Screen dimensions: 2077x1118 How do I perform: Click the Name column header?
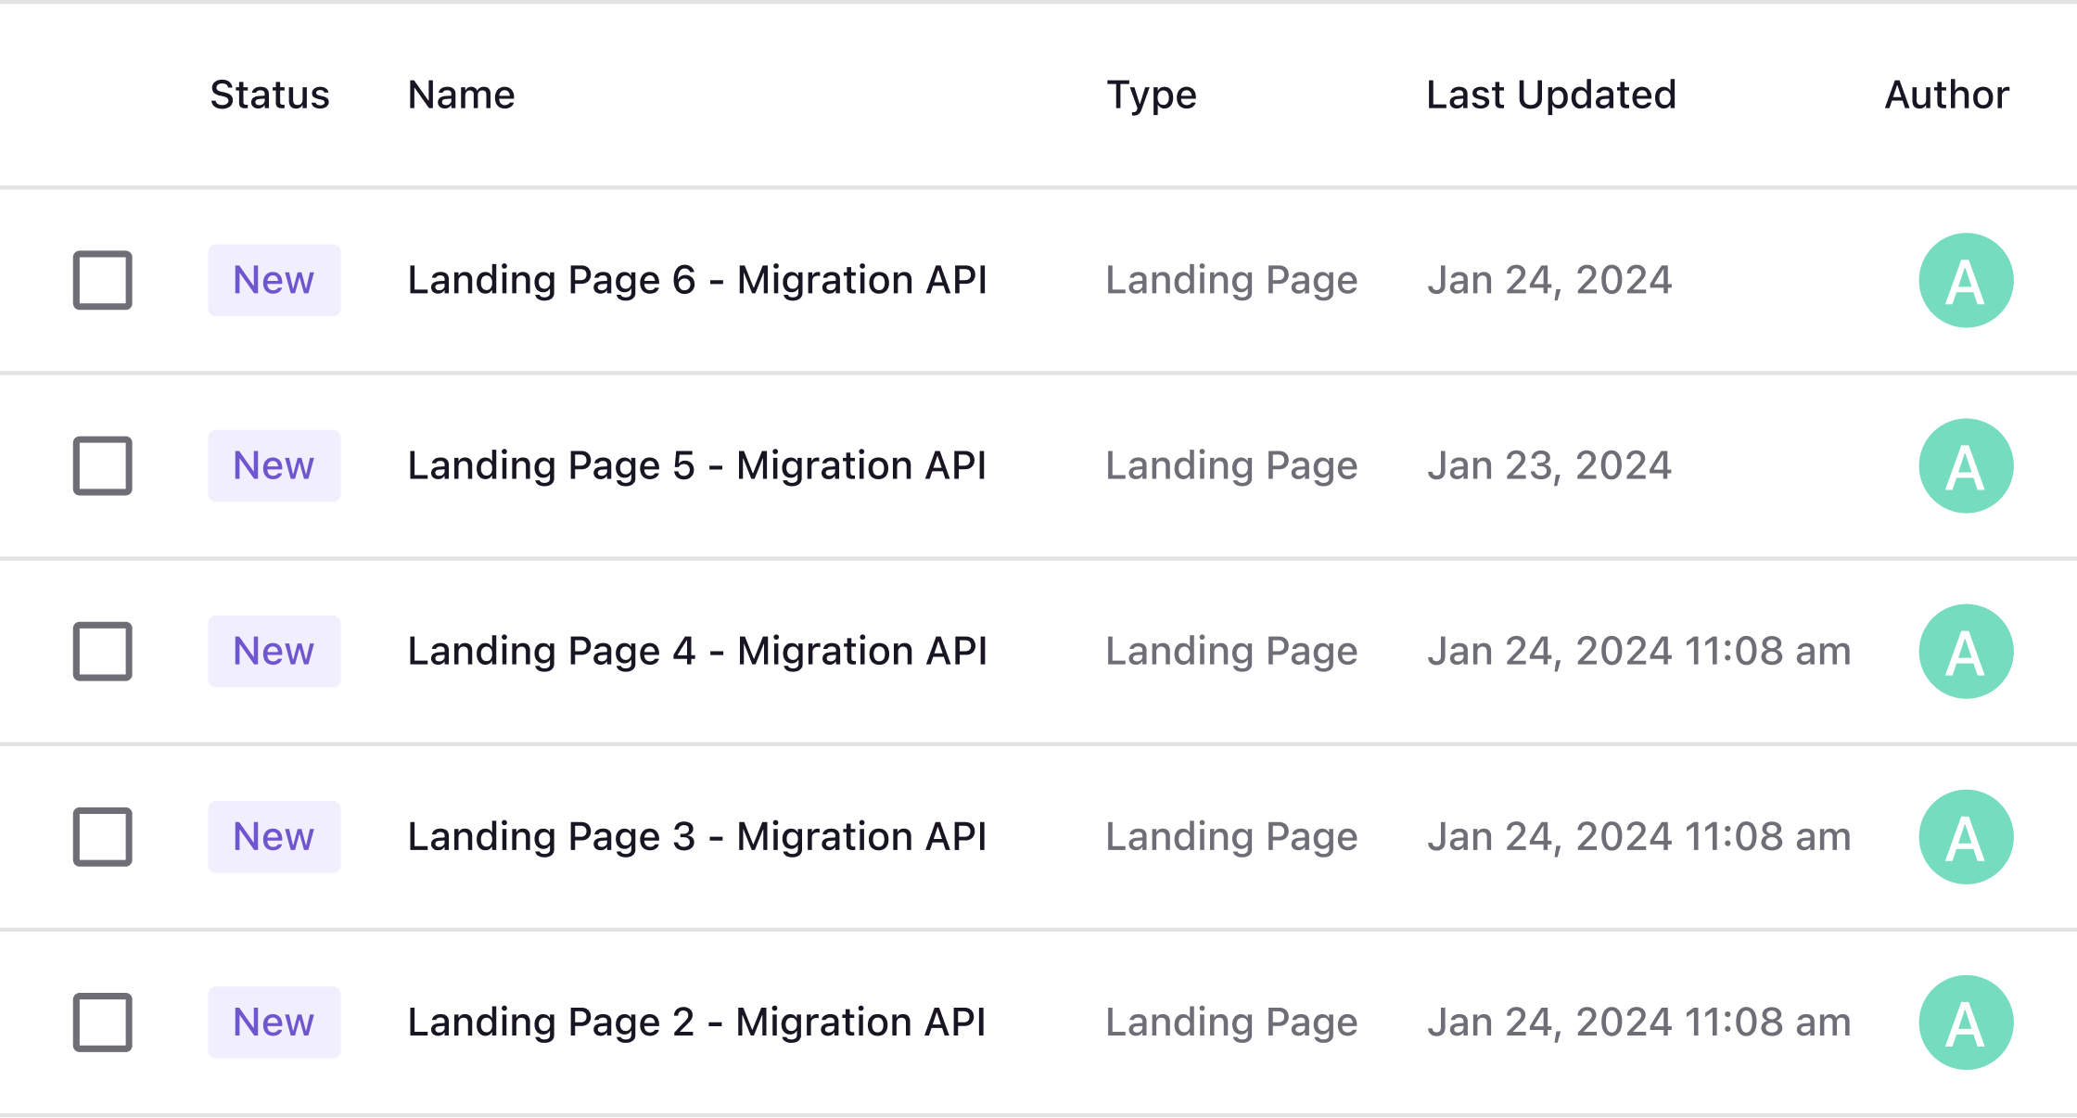pos(461,95)
